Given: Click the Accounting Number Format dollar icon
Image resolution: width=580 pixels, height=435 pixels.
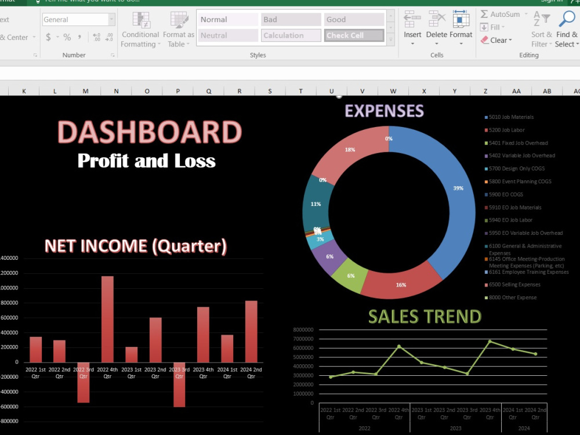Looking at the screenshot, I should pyautogui.click(x=48, y=37).
